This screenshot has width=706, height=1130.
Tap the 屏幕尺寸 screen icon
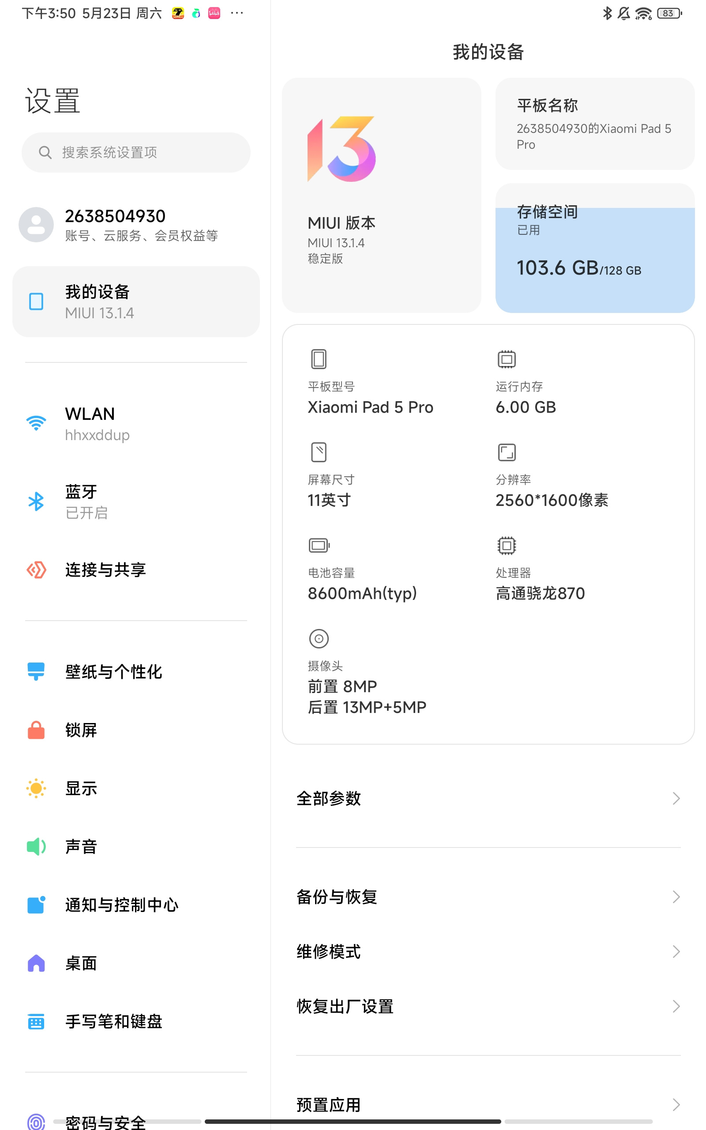(x=319, y=452)
